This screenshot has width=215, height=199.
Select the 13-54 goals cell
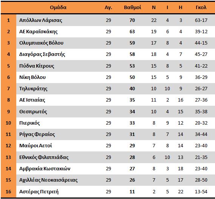click(x=201, y=191)
